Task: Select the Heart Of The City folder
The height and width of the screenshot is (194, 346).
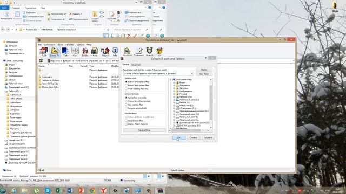Action: point(50,84)
